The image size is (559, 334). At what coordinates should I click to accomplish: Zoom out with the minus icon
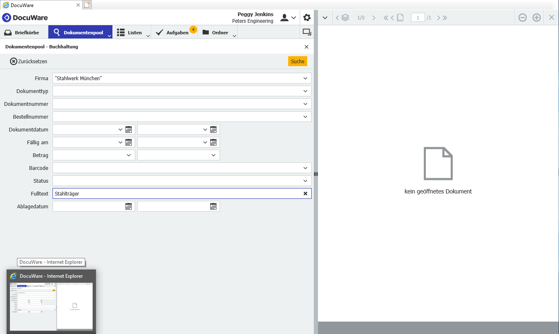tap(523, 17)
